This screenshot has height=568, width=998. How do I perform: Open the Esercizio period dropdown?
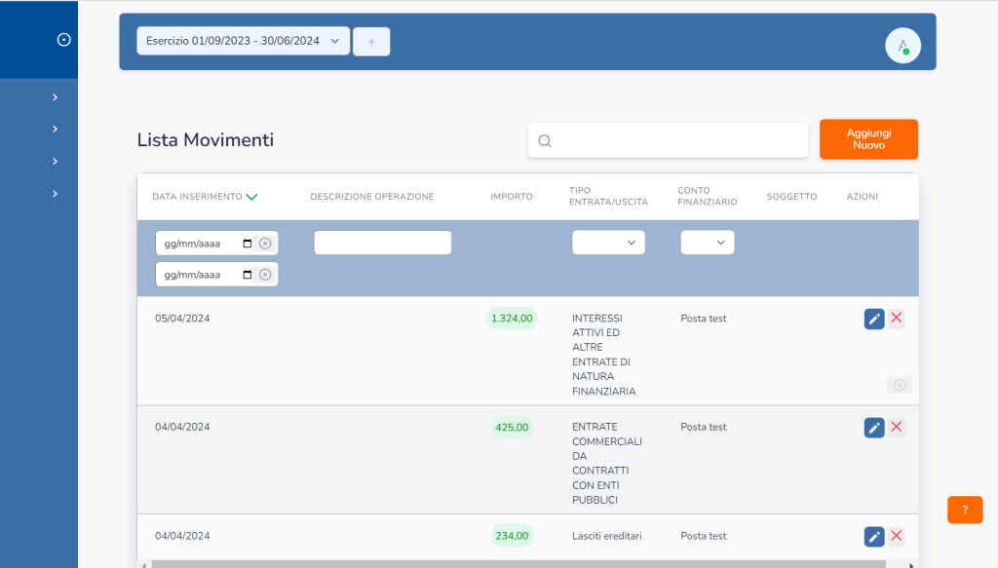click(x=243, y=41)
